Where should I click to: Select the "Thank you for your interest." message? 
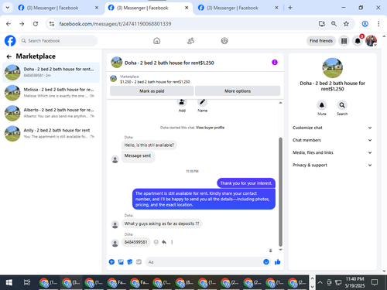[246, 183]
